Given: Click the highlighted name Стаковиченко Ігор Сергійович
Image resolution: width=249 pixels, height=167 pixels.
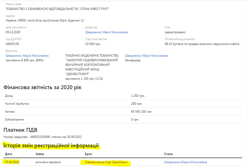Looking at the screenshot, I should pyautogui.click(x=105, y=162).
